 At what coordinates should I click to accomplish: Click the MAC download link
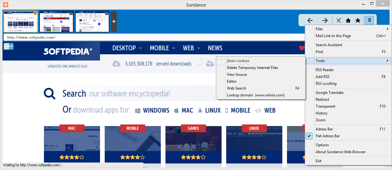click(184, 110)
